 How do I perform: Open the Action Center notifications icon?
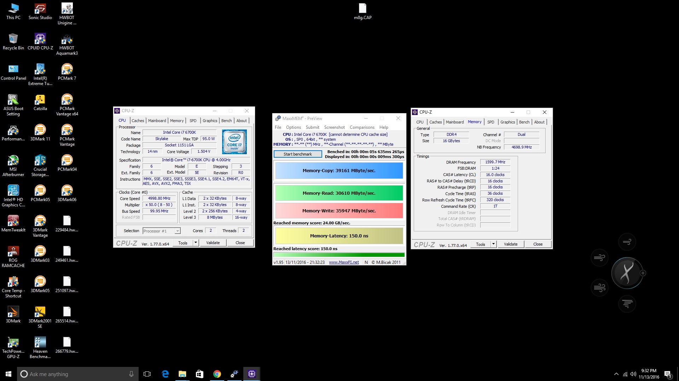(668, 374)
